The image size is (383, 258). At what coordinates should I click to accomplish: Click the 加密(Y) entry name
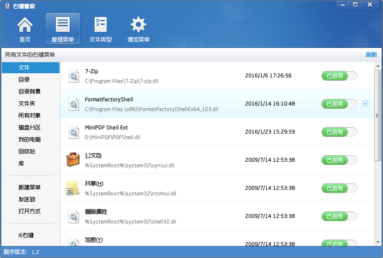pyautogui.click(x=94, y=240)
